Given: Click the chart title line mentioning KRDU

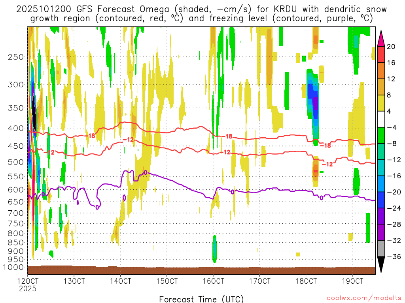Looking at the screenshot, I should pos(201,9).
